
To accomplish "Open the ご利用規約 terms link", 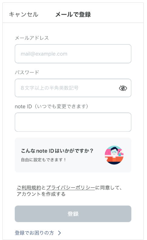I will [x=29, y=188].
